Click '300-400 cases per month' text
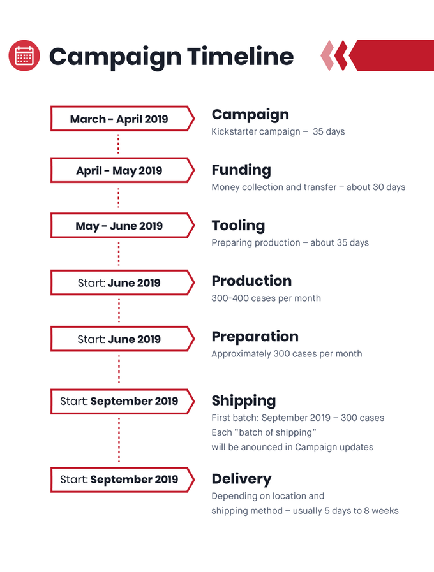This screenshot has height=572, width=434. (266, 298)
